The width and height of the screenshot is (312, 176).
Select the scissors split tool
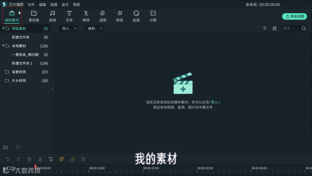pyautogui.click(x=40, y=159)
